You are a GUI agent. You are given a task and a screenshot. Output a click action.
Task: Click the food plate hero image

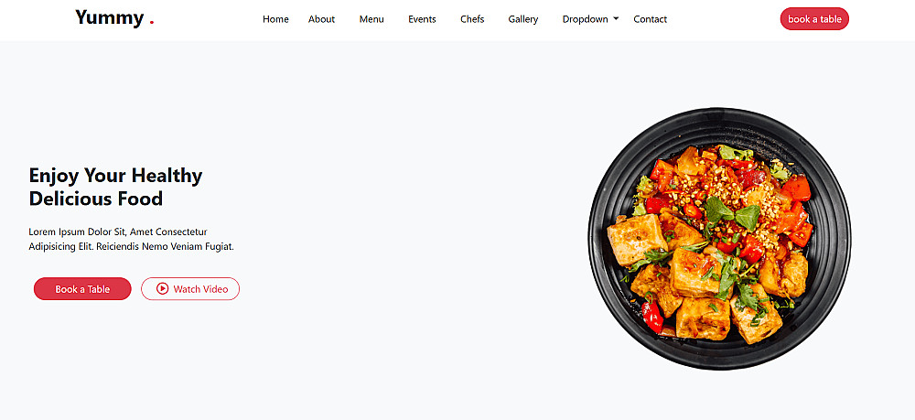coord(719,239)
